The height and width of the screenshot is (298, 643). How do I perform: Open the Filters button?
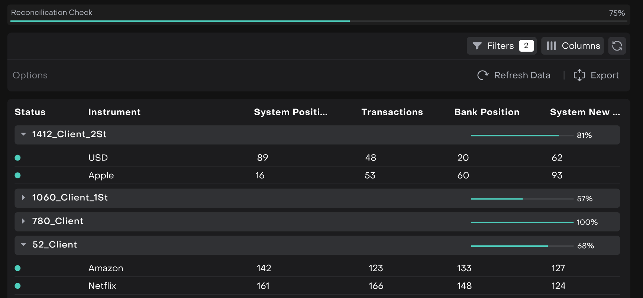pos(501,46)
